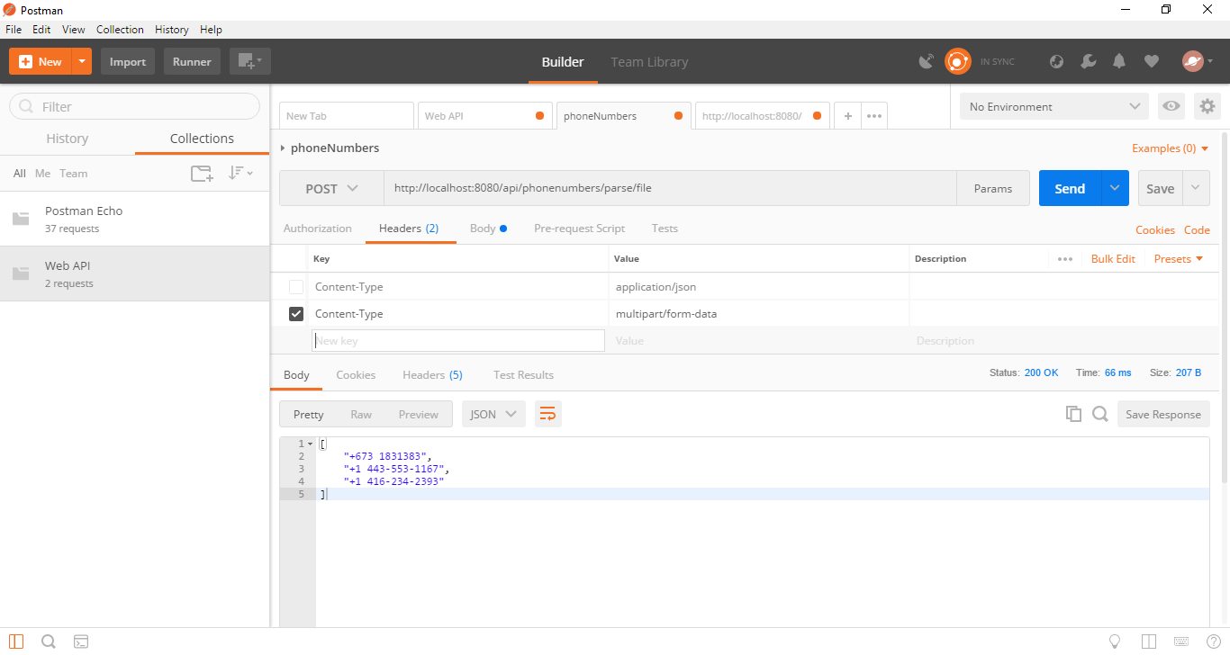The image size is (1230, 655).
Task: Click the lightbulb icon in status bar
Action: tap(1115, 642)
